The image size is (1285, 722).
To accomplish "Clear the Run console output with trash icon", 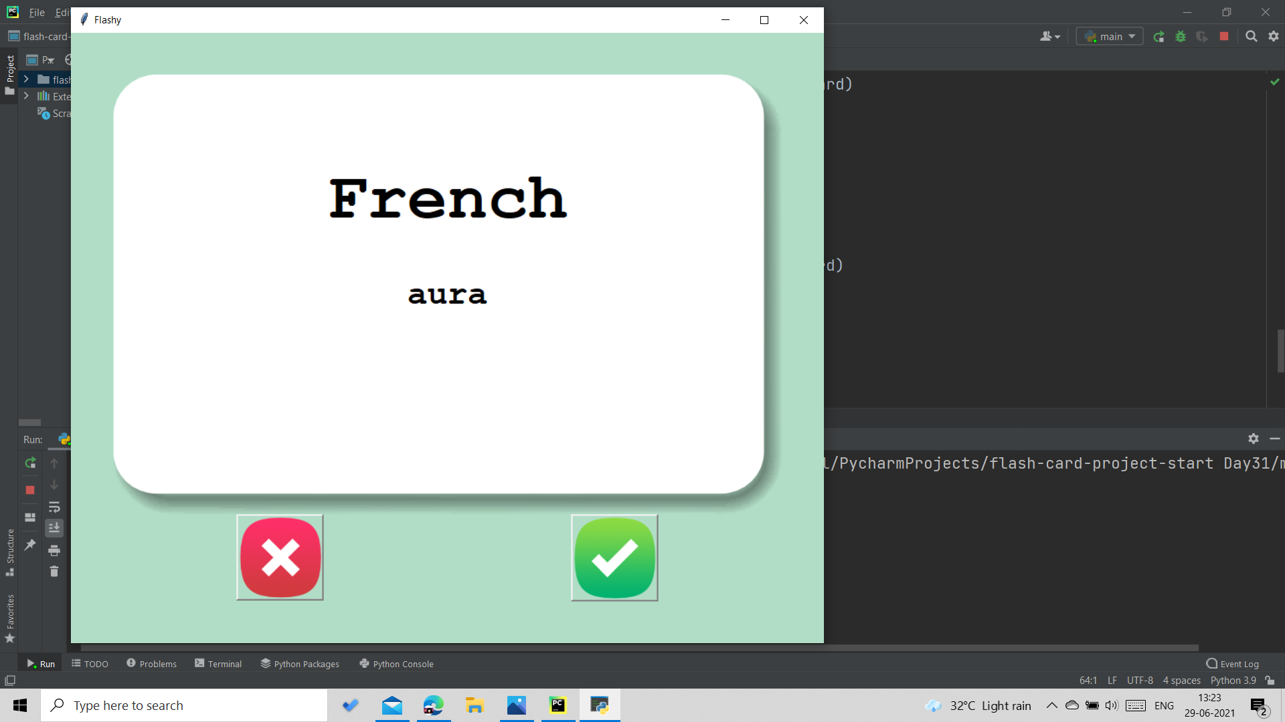I will (54, 572).
